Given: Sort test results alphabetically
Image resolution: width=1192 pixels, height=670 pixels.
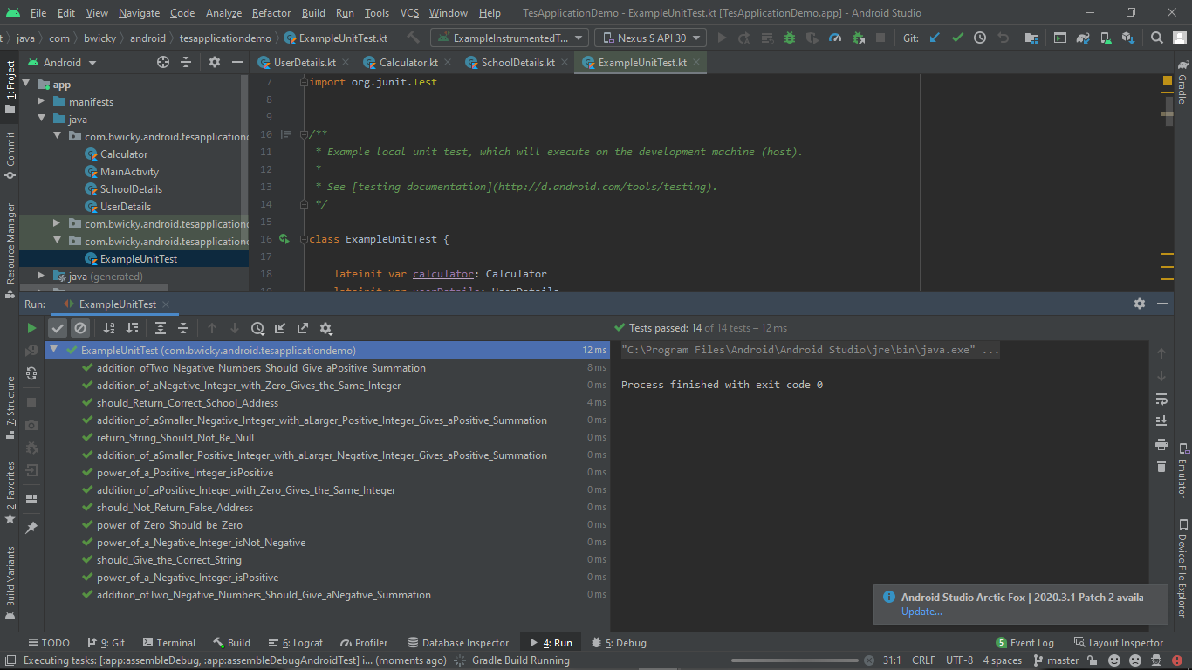Looking at the screenshot, I should tap(109, 328).
